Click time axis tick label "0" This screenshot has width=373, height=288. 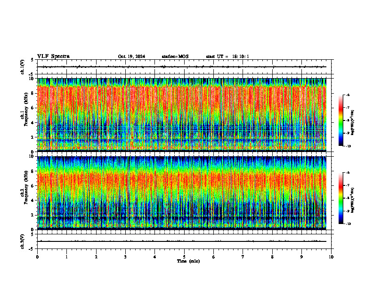(37, 257)
